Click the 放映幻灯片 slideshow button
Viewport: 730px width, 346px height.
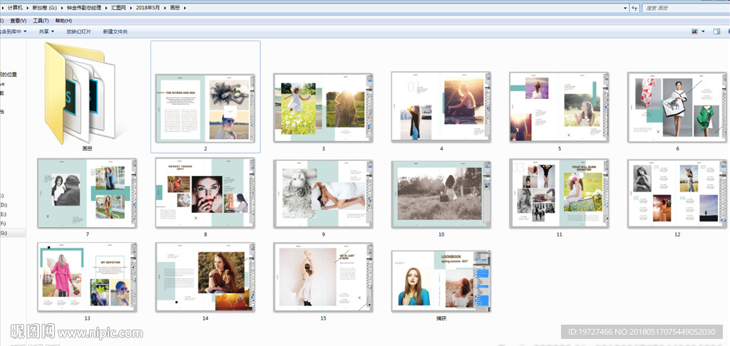[78, 31]
